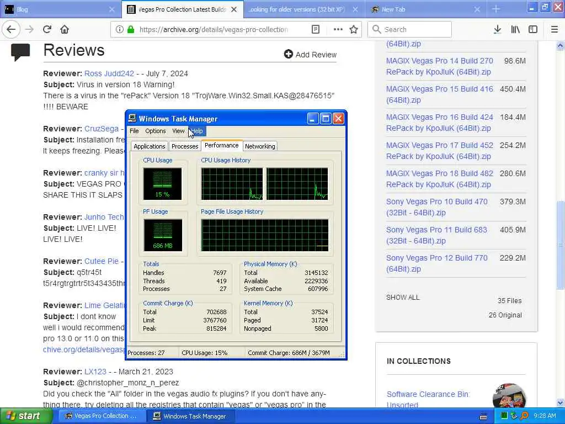Select the Performance tab
This screenshot has height=424, width=565.
(221, 145)
